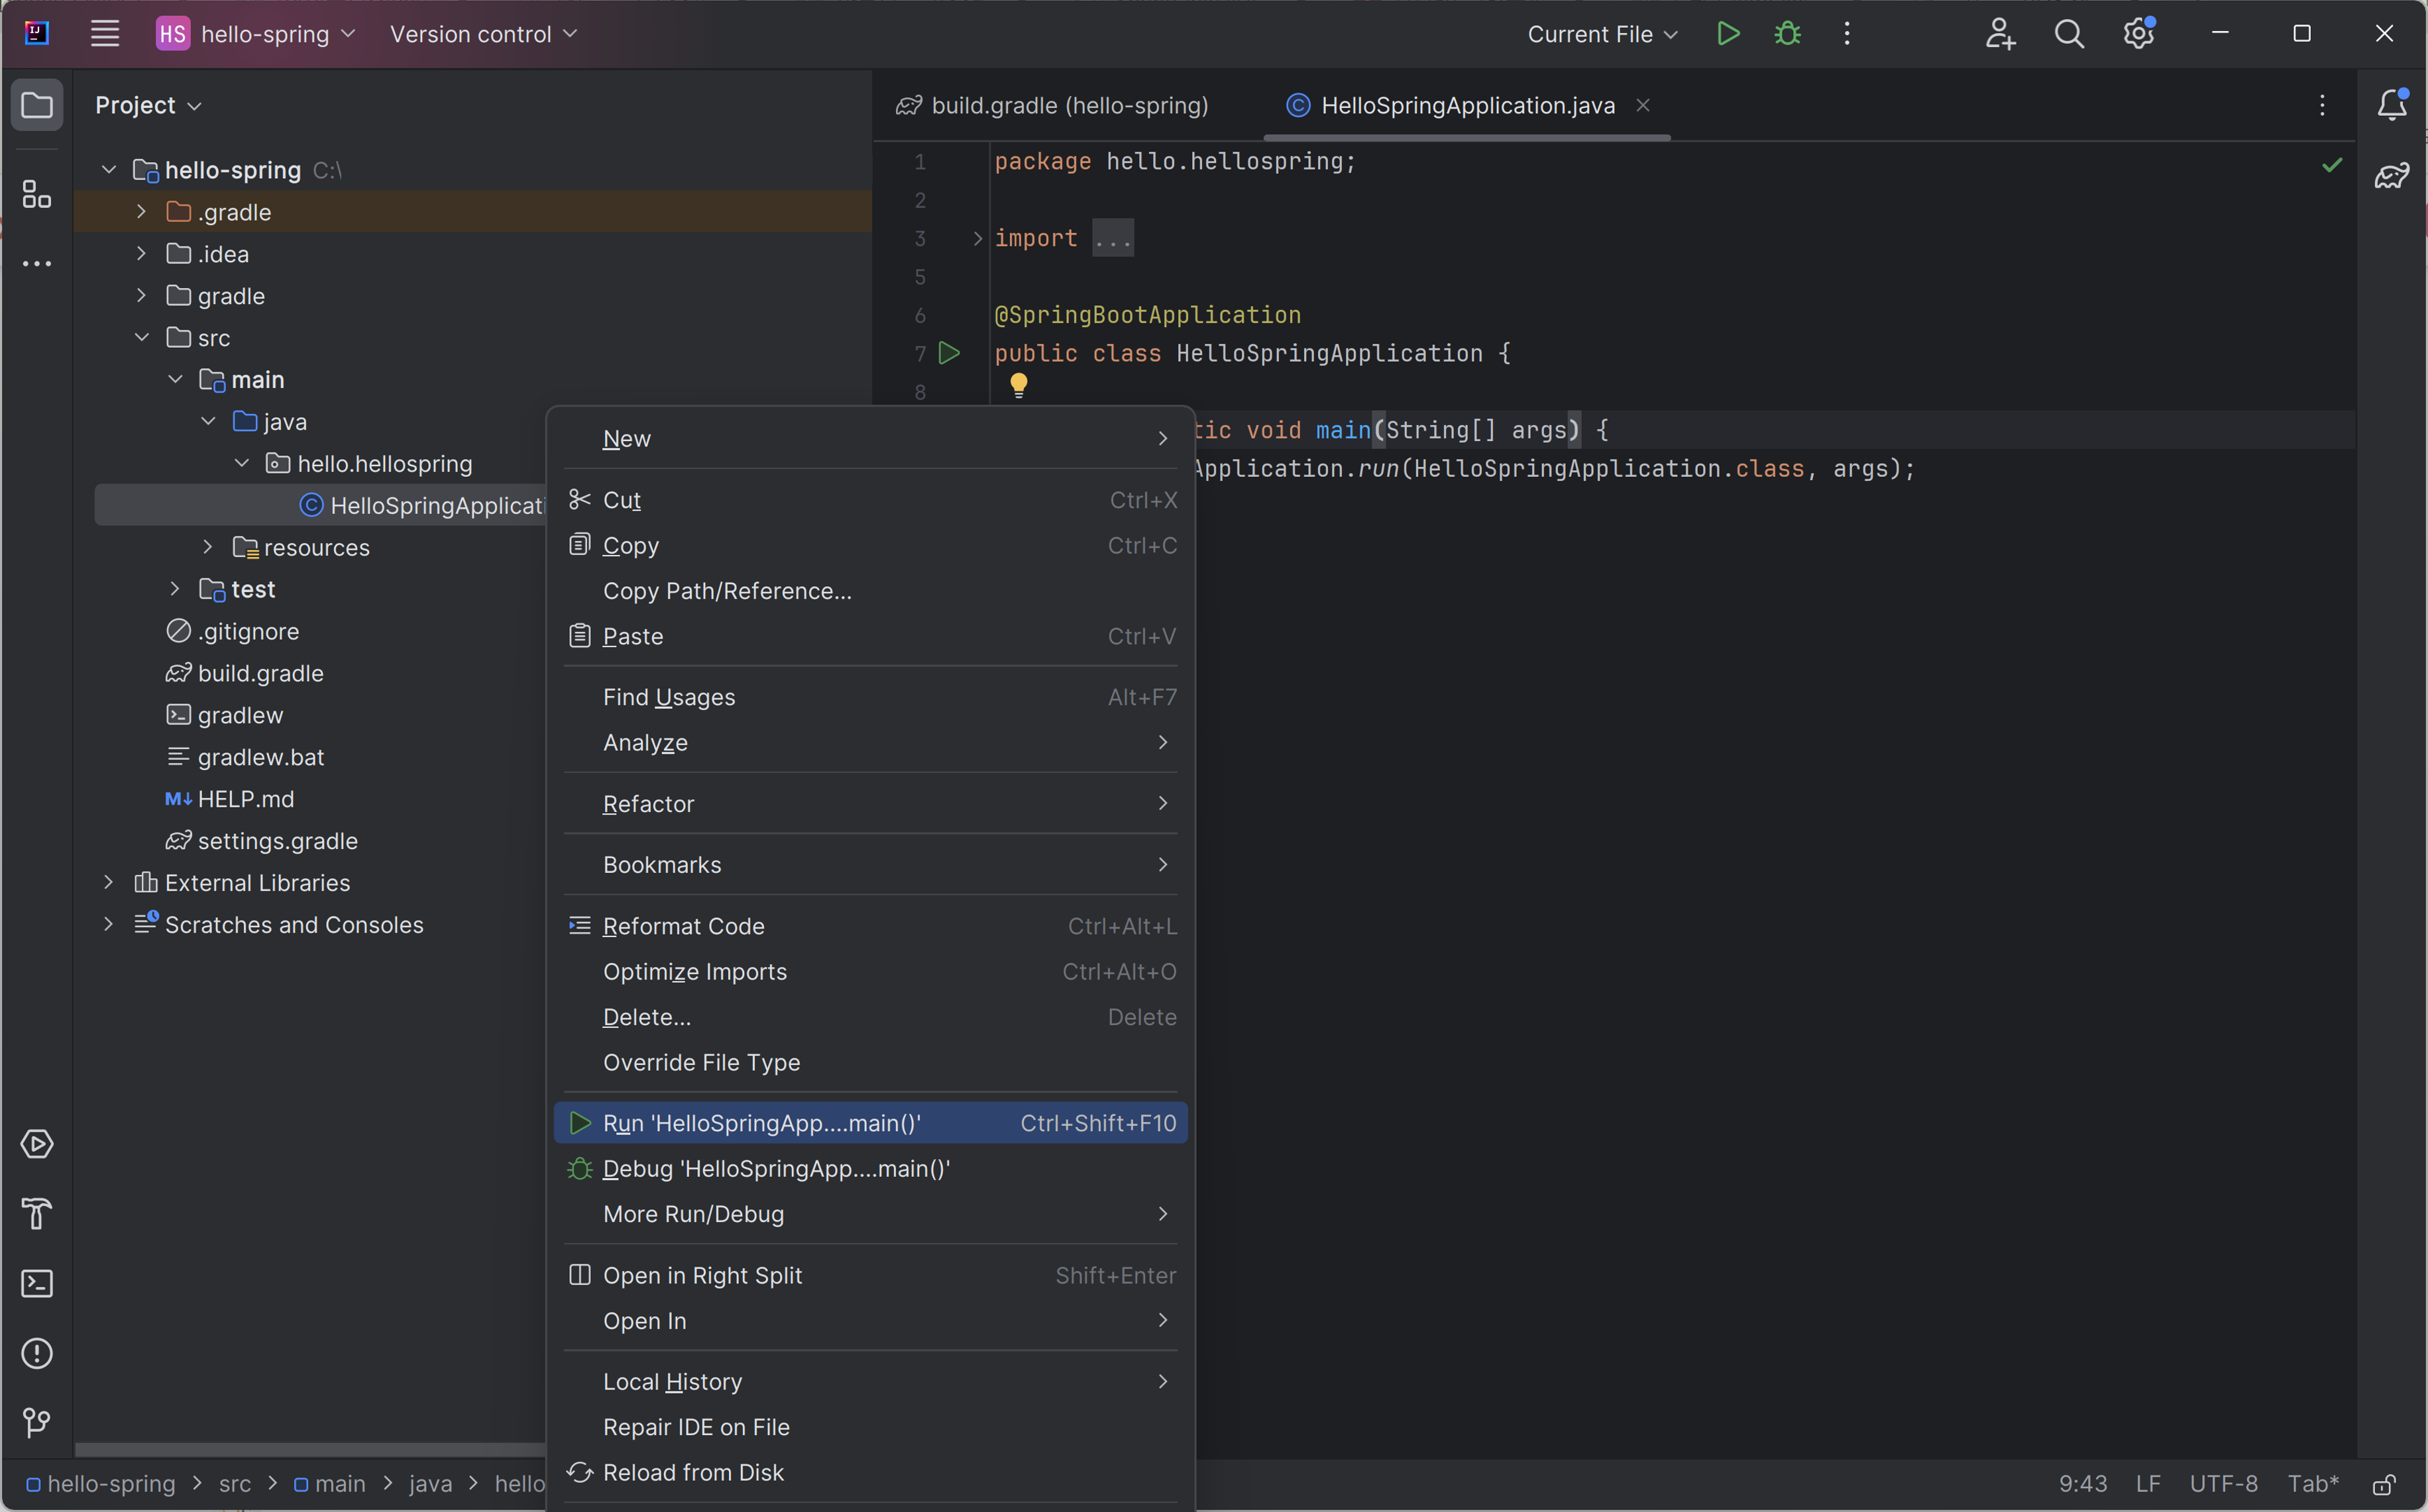Click the Services tool window icon
Screen dimensions: 2428x1512
pyautogui.click(x=37, y=1144)
